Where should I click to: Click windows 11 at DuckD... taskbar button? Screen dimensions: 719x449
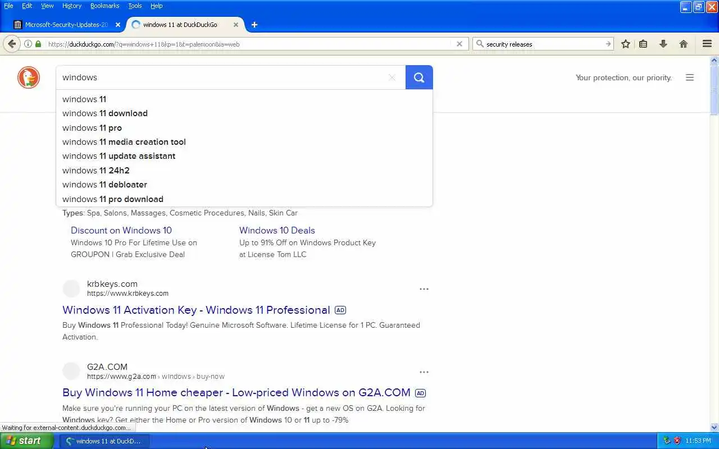(104, 441)
